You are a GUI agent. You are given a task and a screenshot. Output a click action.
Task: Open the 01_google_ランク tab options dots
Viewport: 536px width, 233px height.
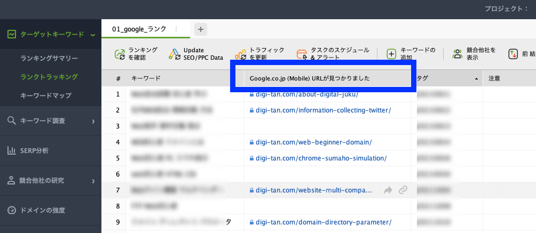(176, 29)
